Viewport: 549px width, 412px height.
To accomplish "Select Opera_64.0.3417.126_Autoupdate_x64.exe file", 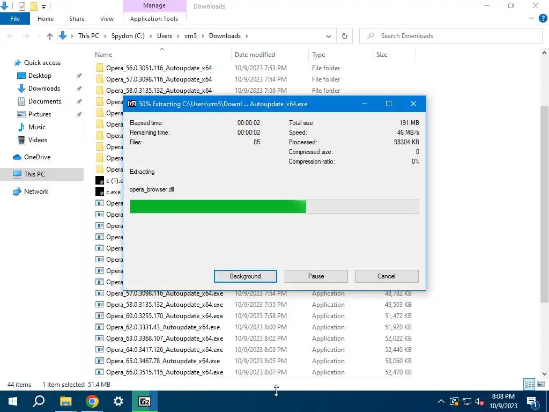I will tap(165, 350).
